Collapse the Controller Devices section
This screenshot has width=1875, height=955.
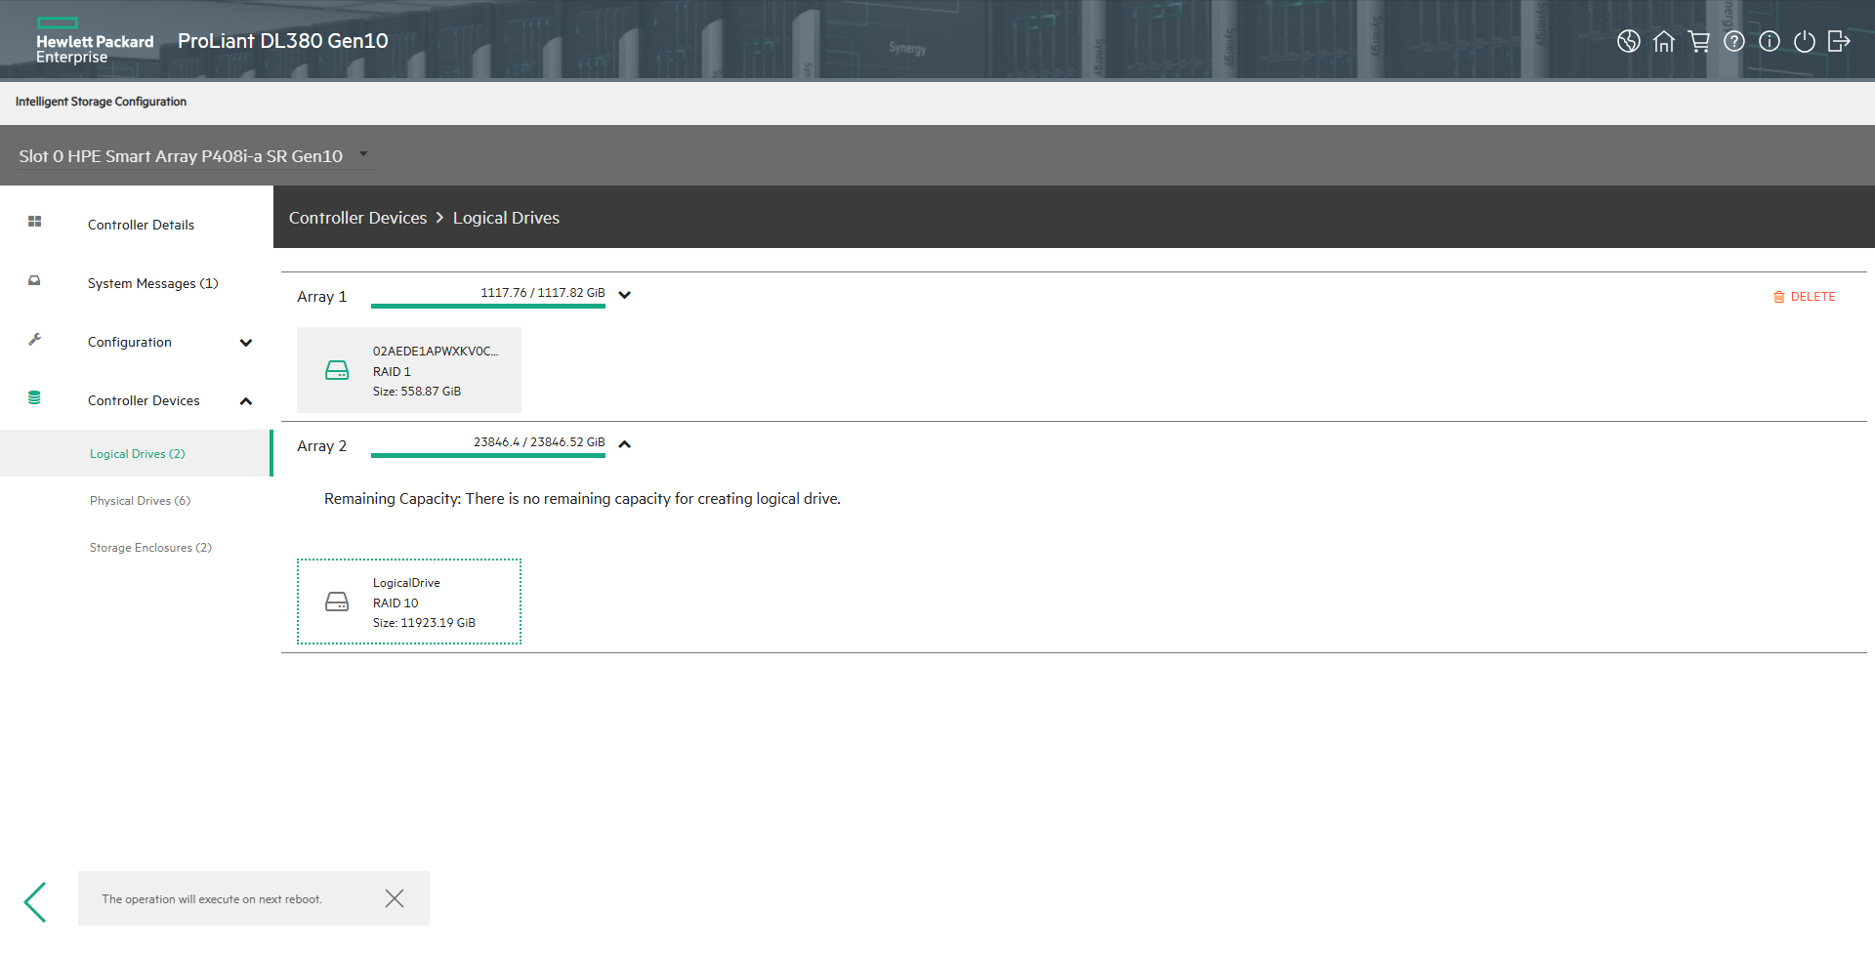[x=246, y=401]
